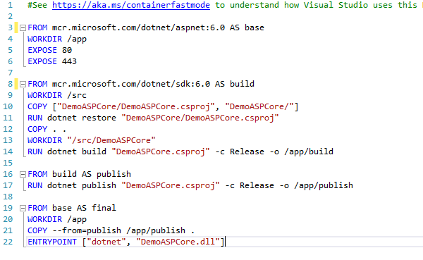
Task: Click the string "dotnet" on line 22
Action: coord(106,242)
